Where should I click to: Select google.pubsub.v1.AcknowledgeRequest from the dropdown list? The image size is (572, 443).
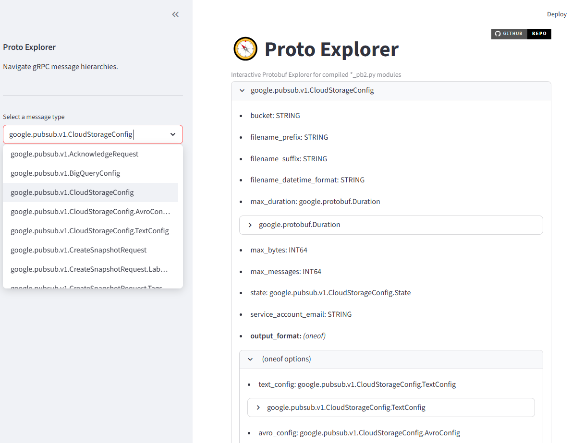(75, 154)
